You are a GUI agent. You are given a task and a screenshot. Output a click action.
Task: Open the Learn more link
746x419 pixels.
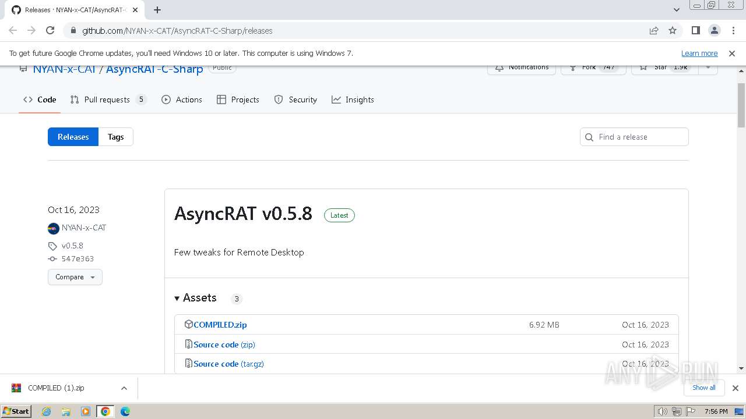coord(699,53)
